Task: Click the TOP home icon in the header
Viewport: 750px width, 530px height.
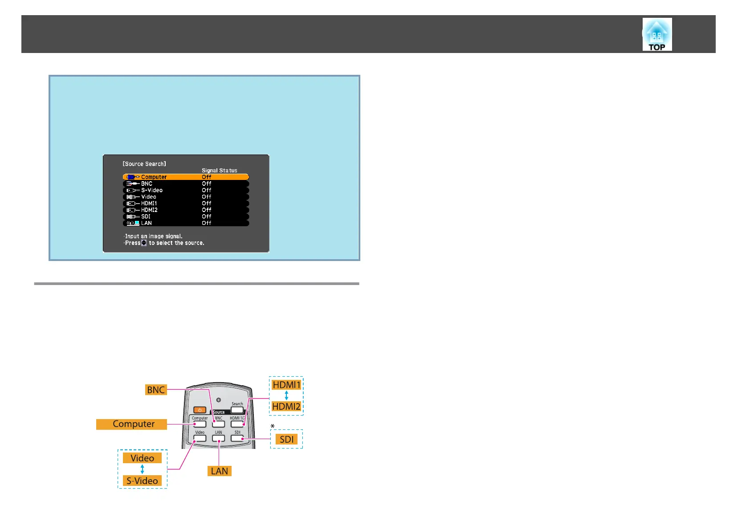Action: [657, 34]
